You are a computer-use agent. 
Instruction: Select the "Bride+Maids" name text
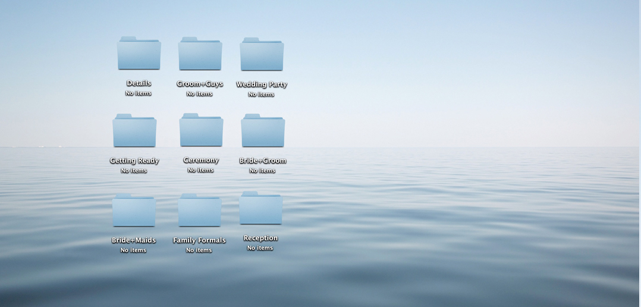click(134, 240)
